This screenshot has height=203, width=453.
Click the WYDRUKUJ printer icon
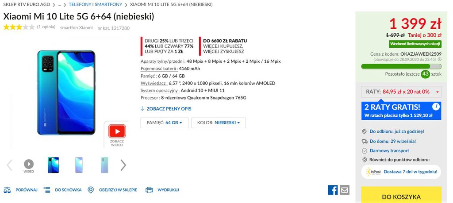[149, 190]
